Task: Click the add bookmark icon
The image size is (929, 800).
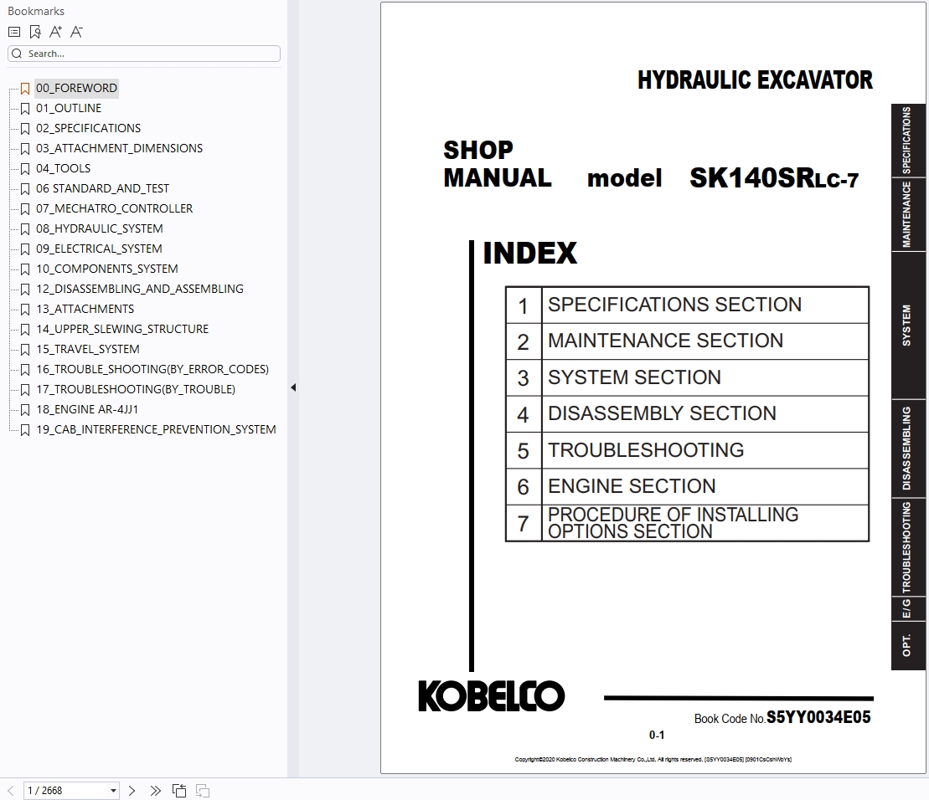Action: 35,32
